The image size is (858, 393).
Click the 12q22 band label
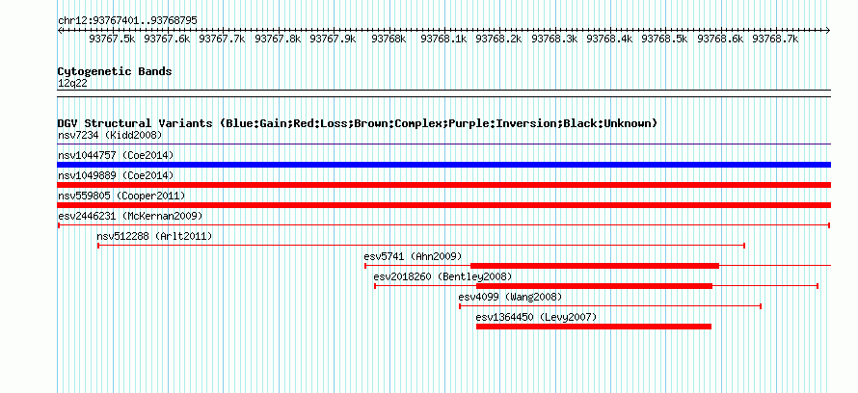[x=72, y=84]
